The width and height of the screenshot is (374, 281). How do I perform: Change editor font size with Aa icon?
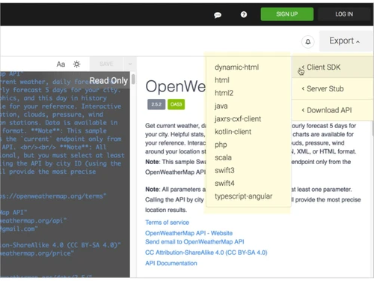[61, 64]
